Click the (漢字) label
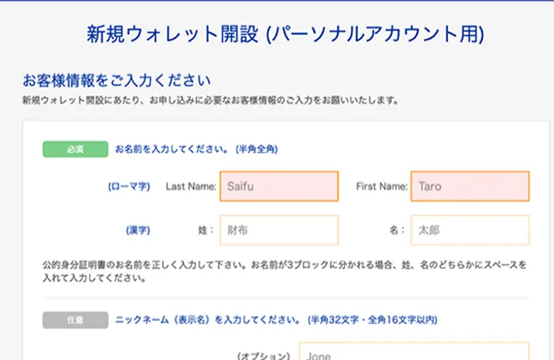Screen dimensions: 554x360 coord(138,230)
